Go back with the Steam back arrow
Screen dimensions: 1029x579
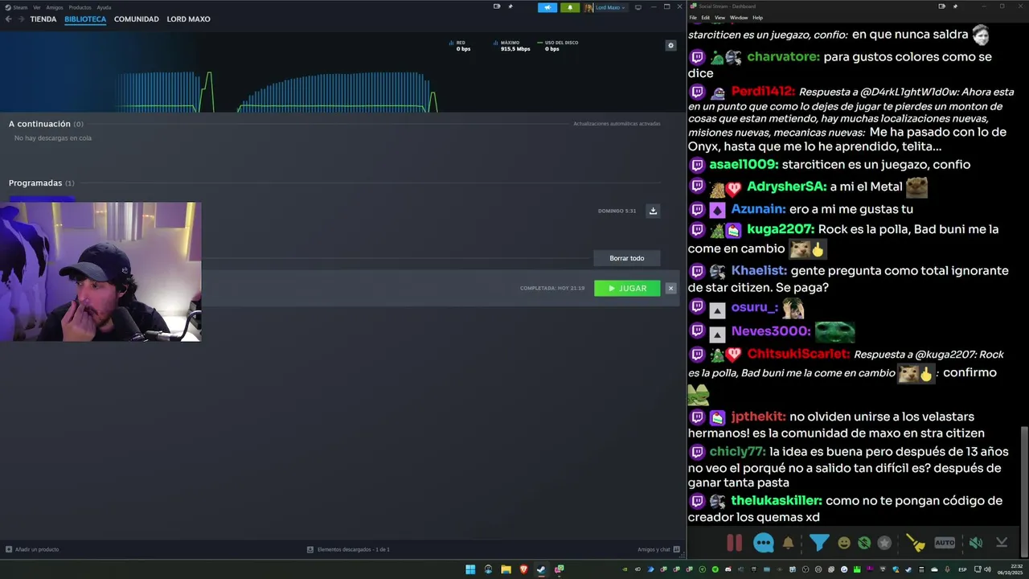click(x=8, y=19)
